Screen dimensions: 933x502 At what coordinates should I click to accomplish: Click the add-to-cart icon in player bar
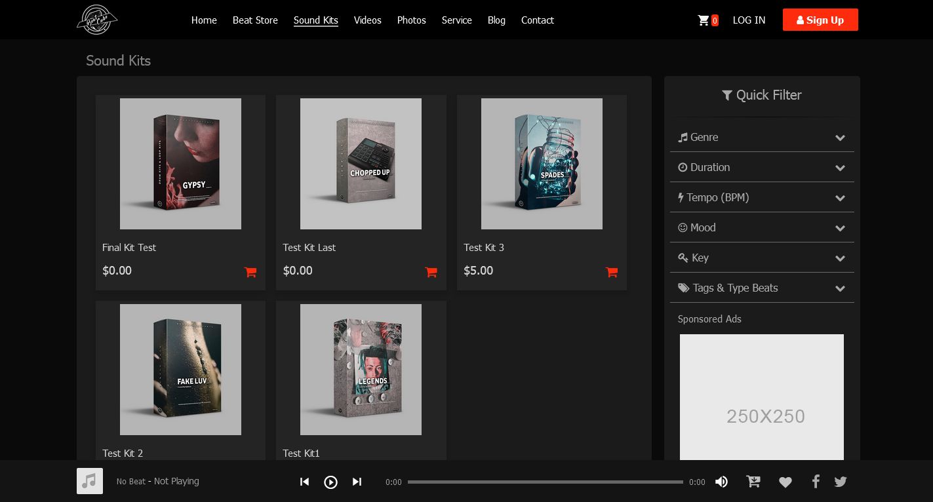tap(753, 482)
